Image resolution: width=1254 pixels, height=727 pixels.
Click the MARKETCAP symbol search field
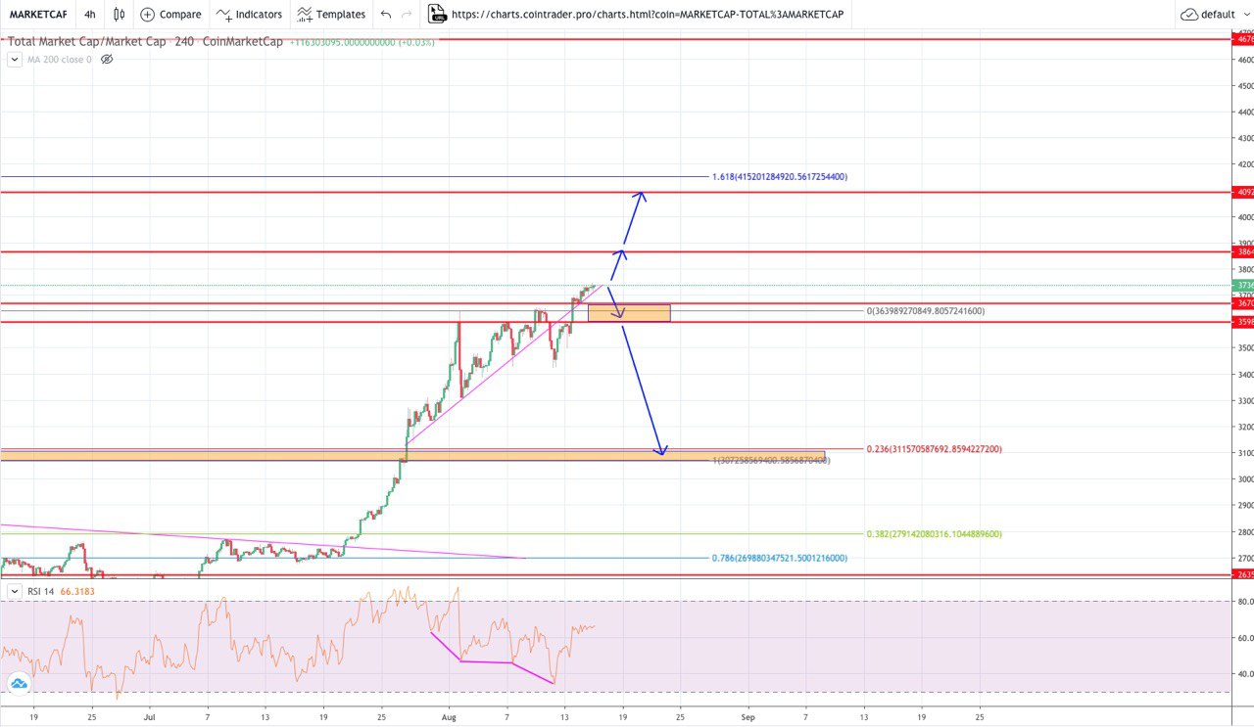pos(38,15)
